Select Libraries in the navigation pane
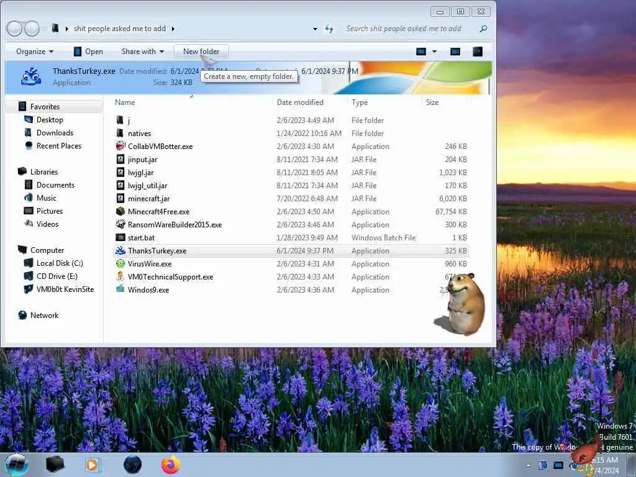 coord(44,172)
